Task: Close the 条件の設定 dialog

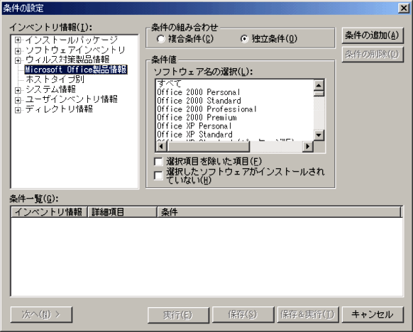Action: 404,9
